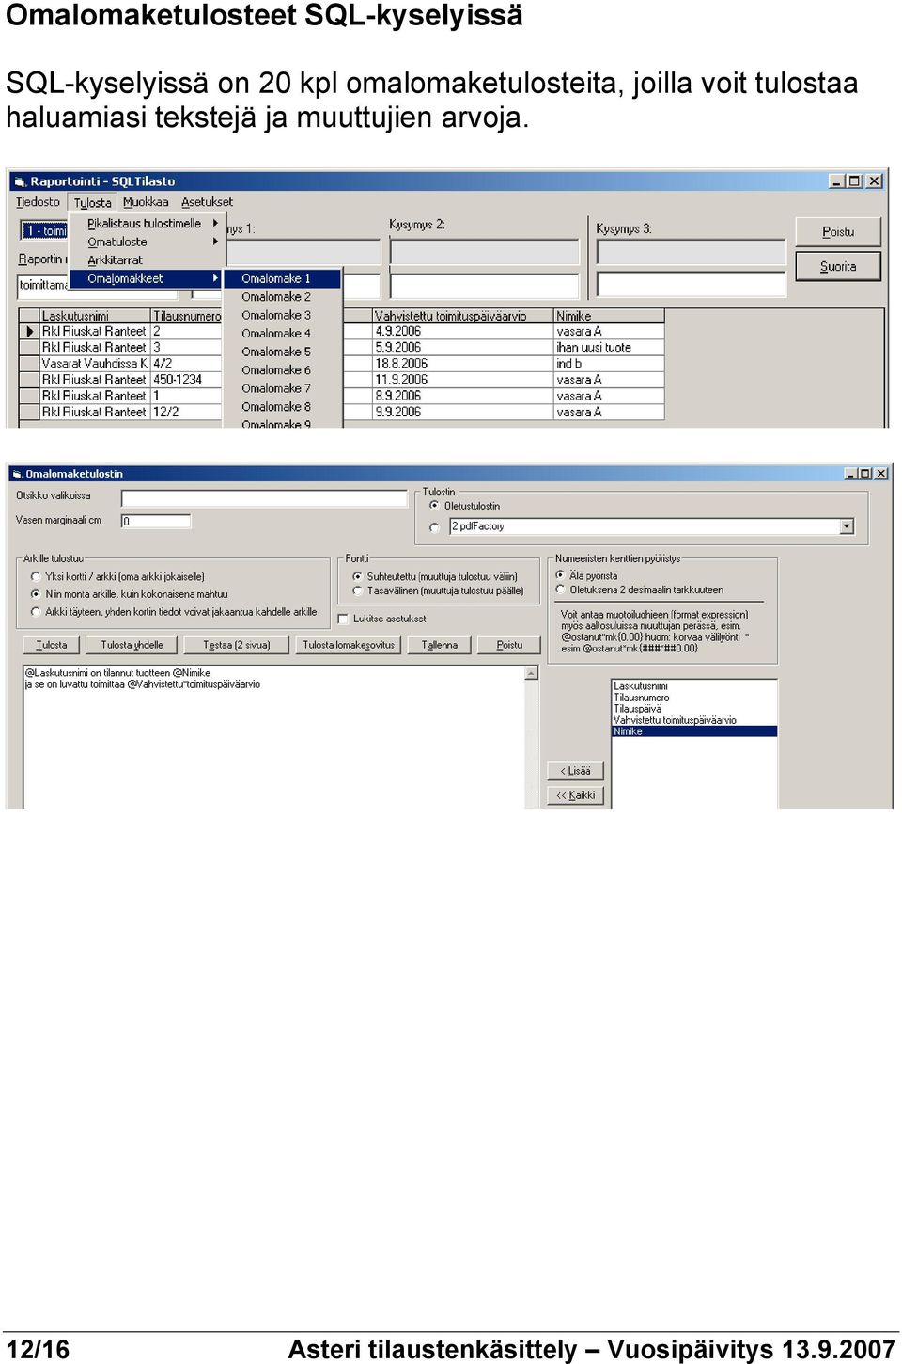The width and height of the screenshot is (902, 1364).
Task: Open the Tulosta menu
Action: [92, 202]
